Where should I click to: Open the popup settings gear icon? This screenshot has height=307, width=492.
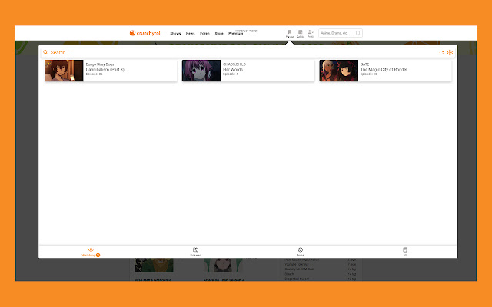click(450, 52)
